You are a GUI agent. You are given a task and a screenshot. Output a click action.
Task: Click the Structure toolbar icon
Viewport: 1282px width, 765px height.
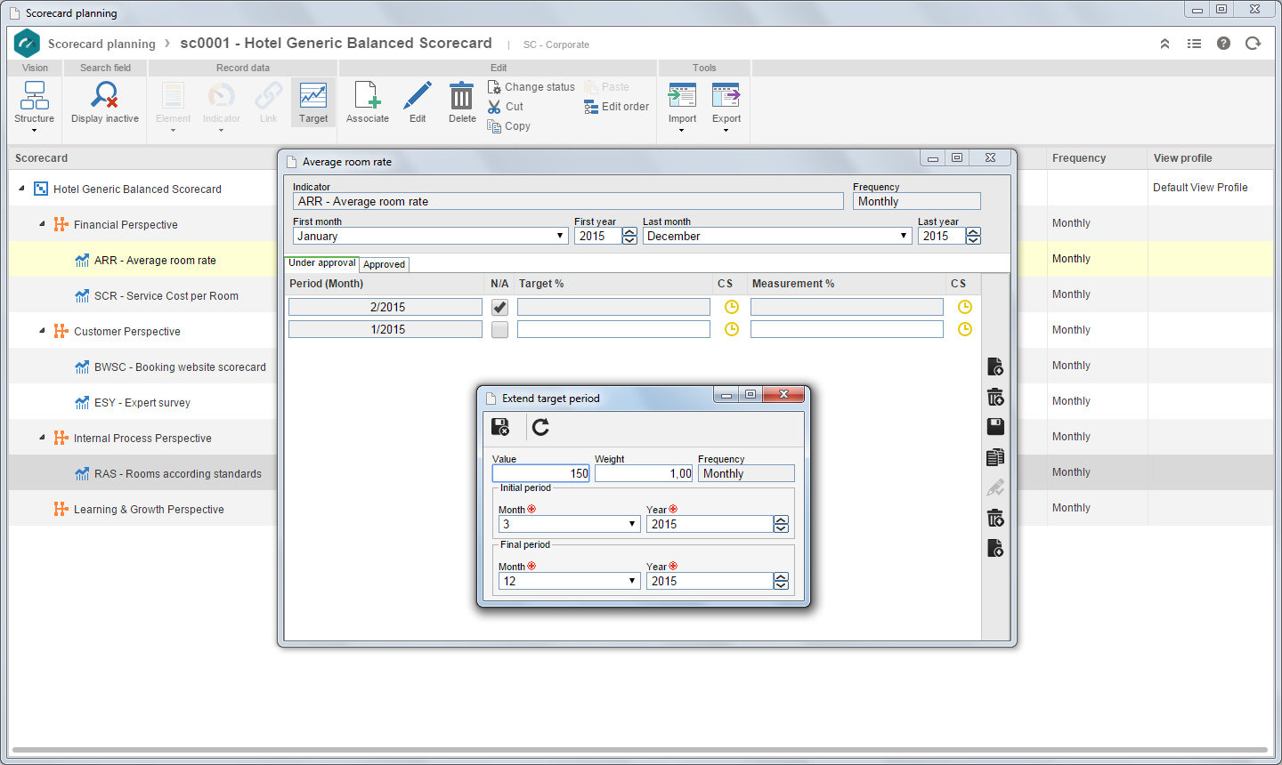[x=34, y=96]
